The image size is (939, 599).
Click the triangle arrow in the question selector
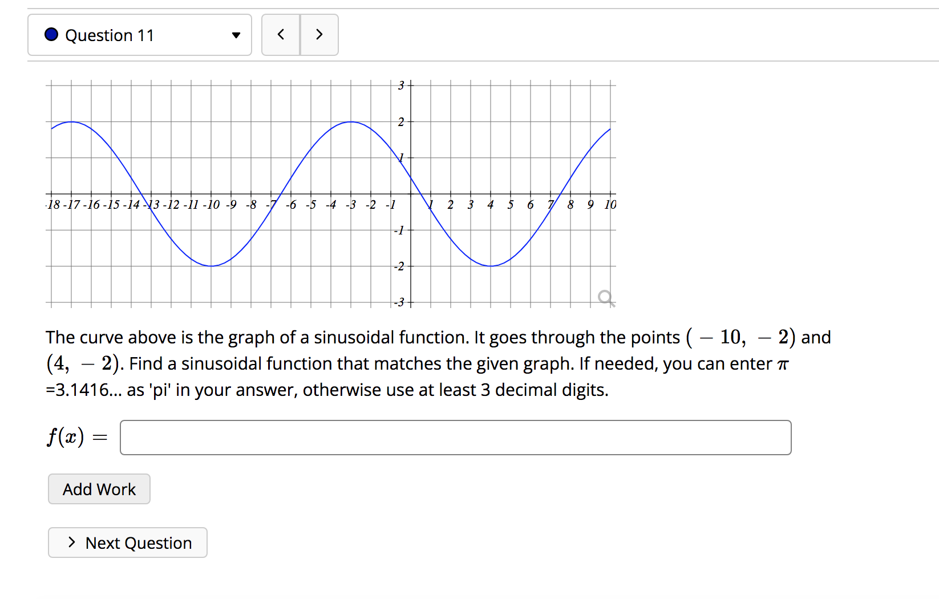tap(236, 35)
